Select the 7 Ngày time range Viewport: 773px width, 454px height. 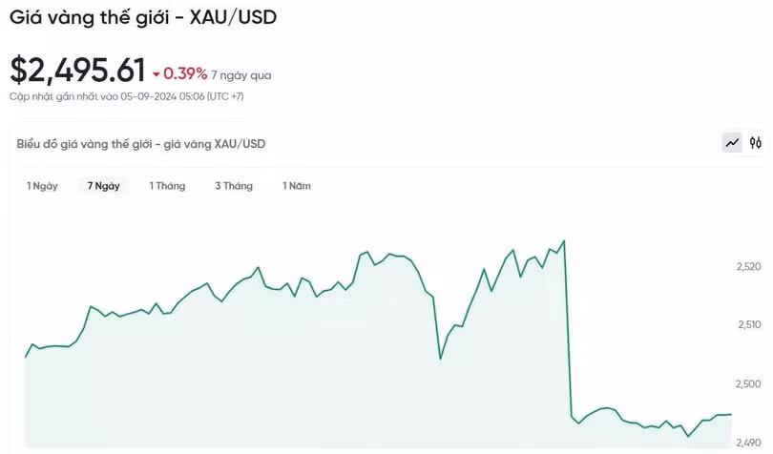(x=103, y=186)
